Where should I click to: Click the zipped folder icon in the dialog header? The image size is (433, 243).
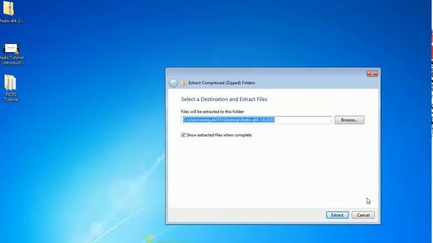tap(183, 83)
